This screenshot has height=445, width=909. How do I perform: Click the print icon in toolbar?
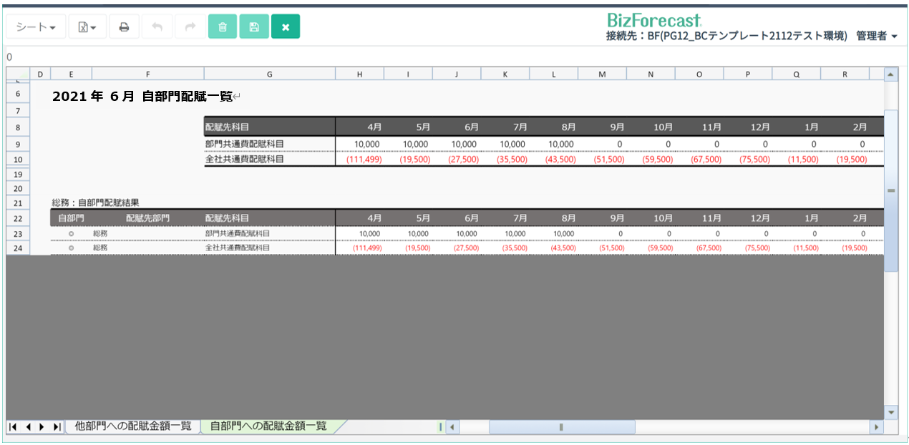pyautogui.click(x=124, y=27)
